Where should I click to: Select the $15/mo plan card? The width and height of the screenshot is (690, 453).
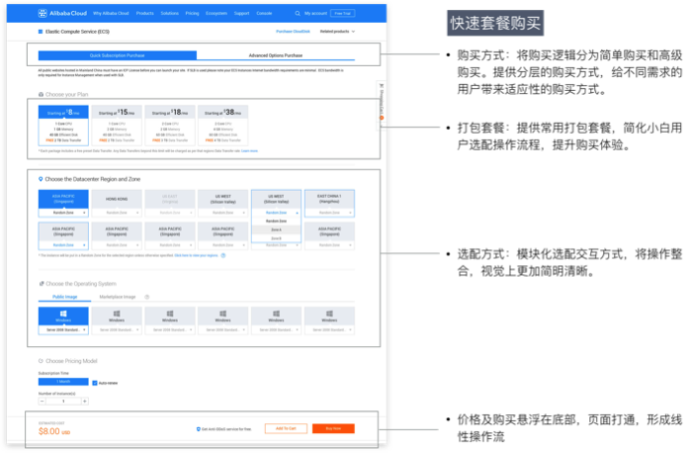[116, 129]
